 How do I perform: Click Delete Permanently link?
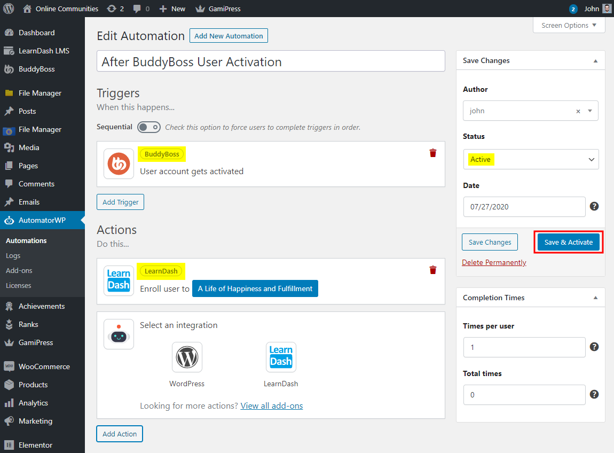click(x=494, y=262)
